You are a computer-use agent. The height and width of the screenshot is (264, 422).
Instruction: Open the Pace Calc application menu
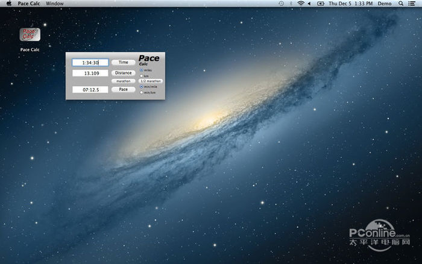coord(29,4)
